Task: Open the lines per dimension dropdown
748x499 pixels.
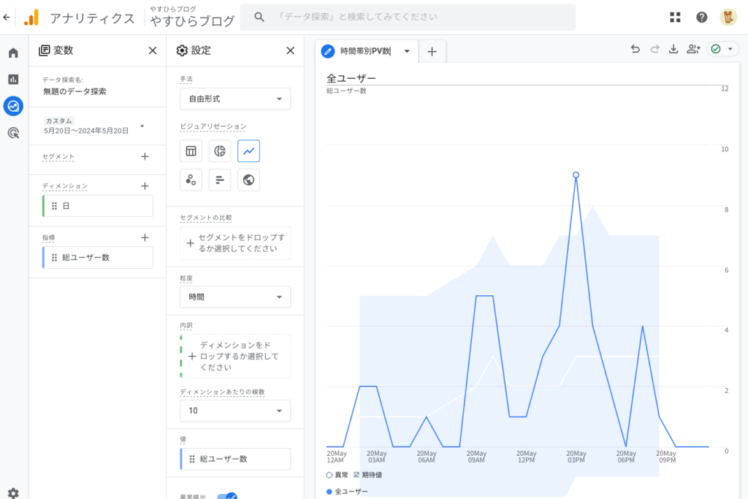Action: pos(235,411)
